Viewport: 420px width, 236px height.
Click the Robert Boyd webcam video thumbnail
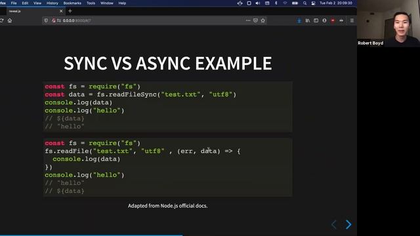click(388, 24)
